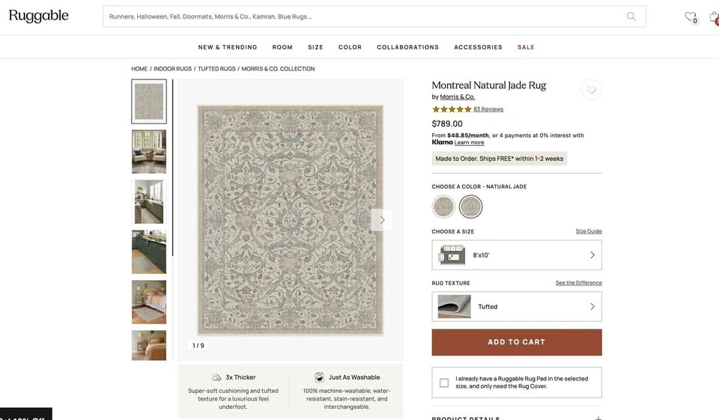Check the already have Rug Pad box

[x=444, y=383]
